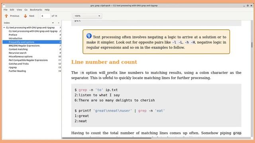Click the 'Line number and count' heading
Screen dimensions: 255x143
click(104, 62)
